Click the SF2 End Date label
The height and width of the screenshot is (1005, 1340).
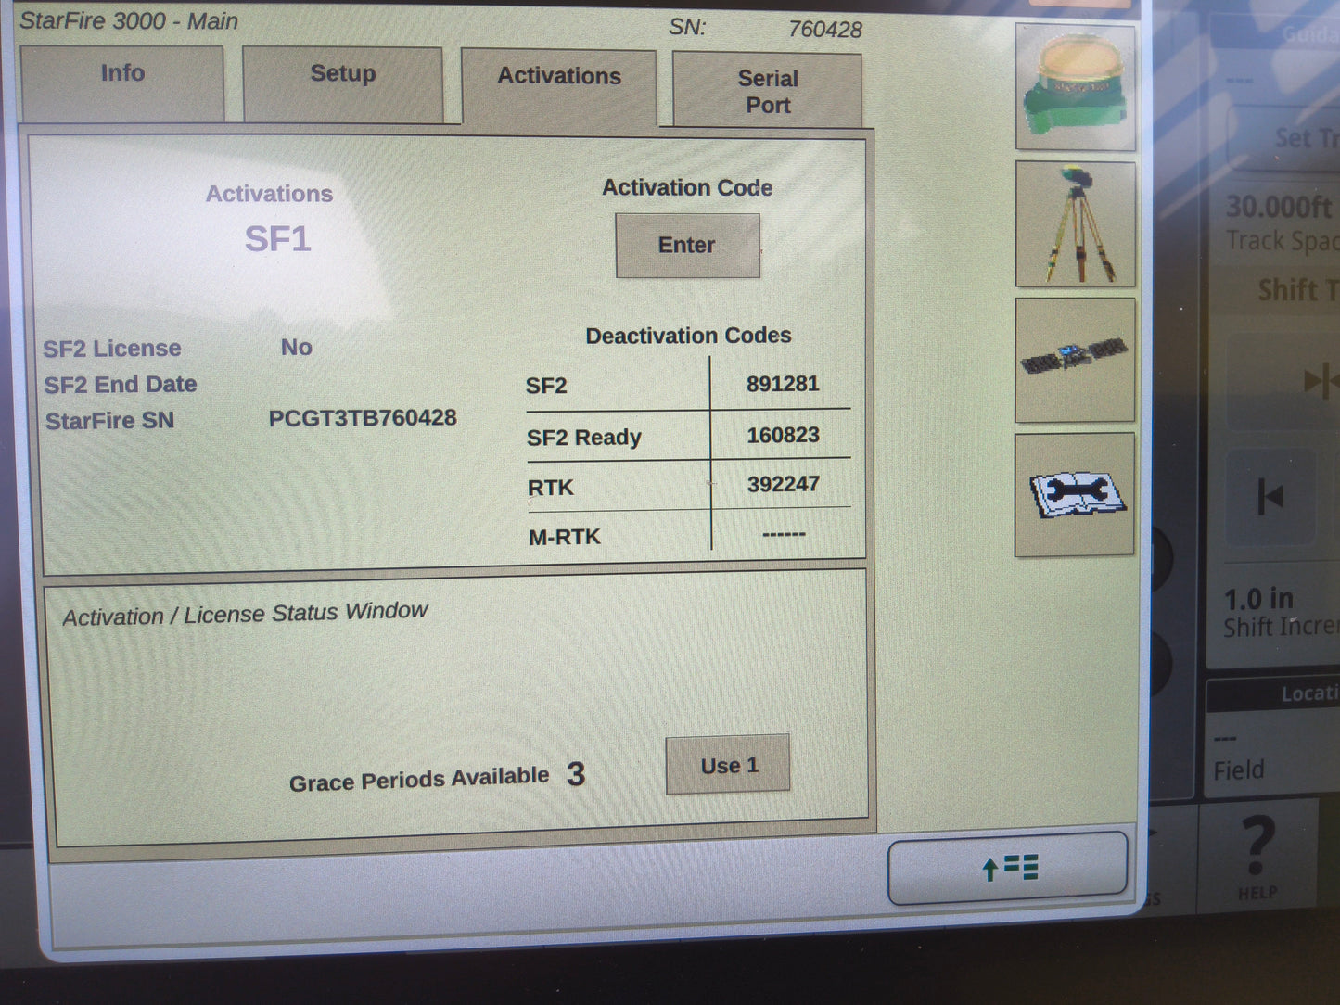point(121,385)
